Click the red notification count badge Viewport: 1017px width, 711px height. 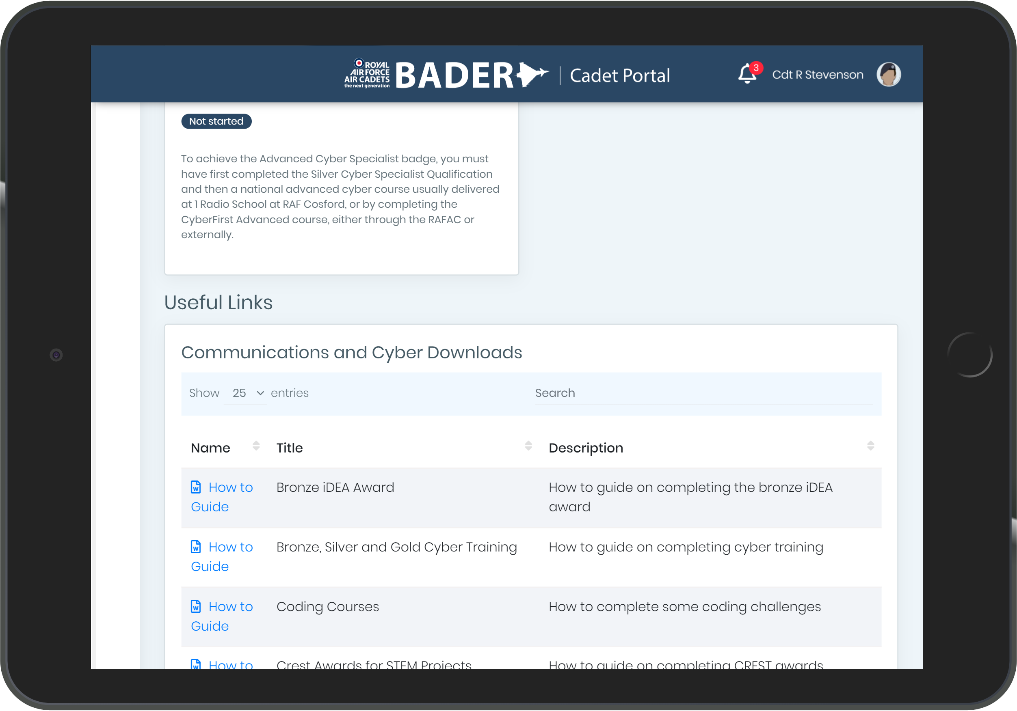756,68
